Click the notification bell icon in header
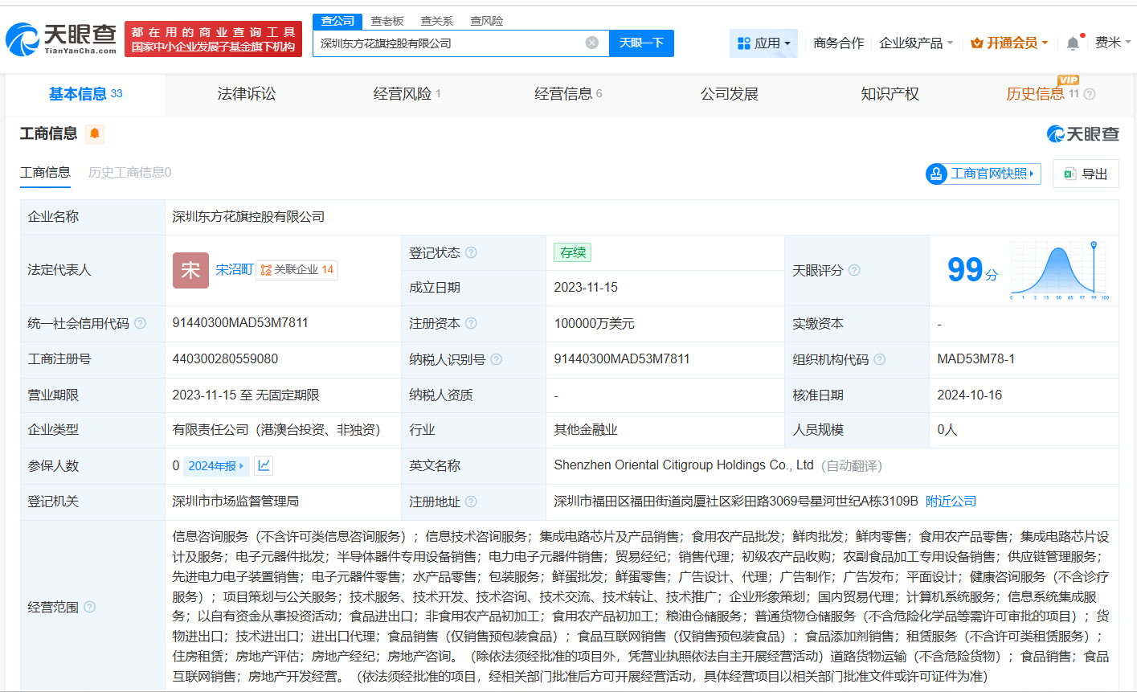1137x692 pixels. click(1072, 42)
